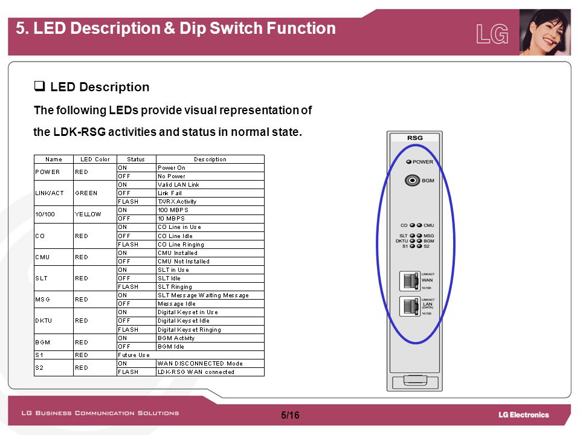Image resolution: width=580 pixels, height=435 pixels.
Task: Click the 'DKTU' name cell in table
Action: coord(54,321)
